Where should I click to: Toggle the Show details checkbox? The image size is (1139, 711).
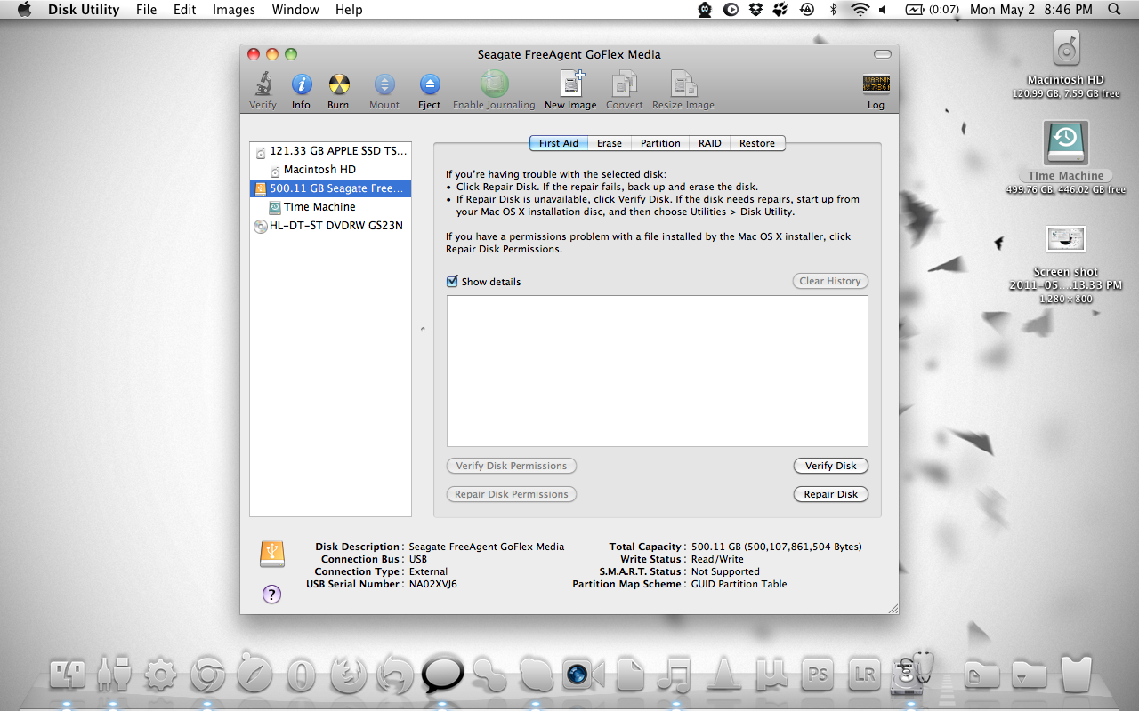click(452, 281)
